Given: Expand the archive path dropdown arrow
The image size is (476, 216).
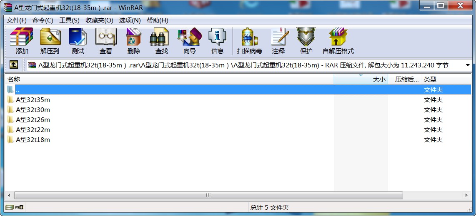Looking at the screenshot, I should pos(467,65).
